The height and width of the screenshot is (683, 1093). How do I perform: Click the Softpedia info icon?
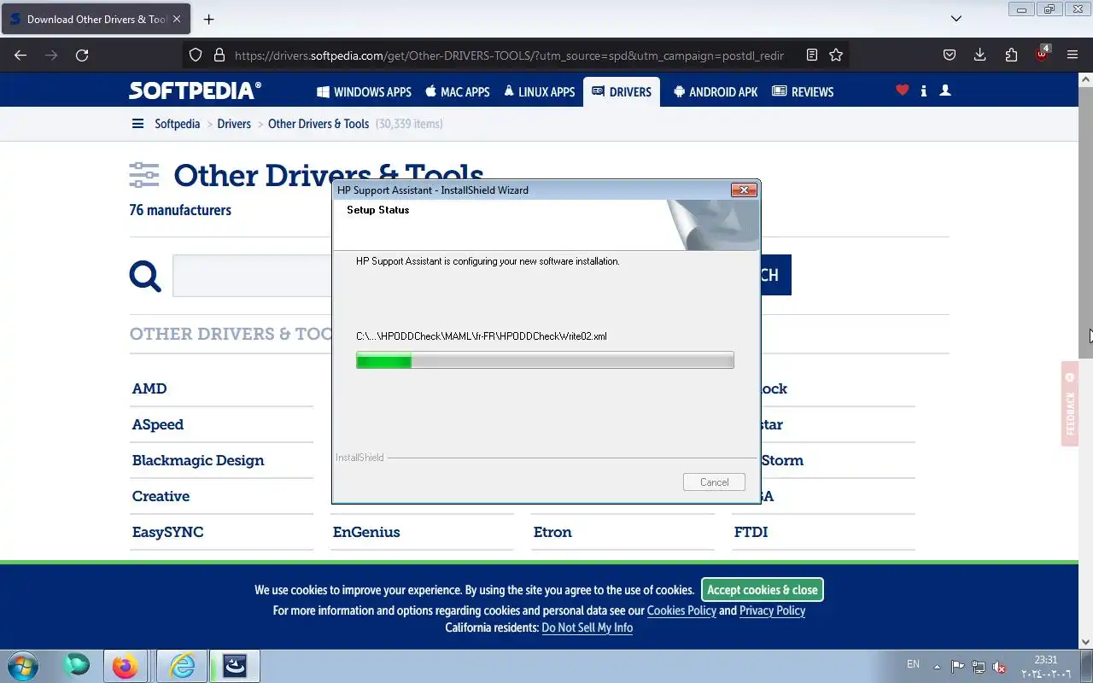(923, 90)
